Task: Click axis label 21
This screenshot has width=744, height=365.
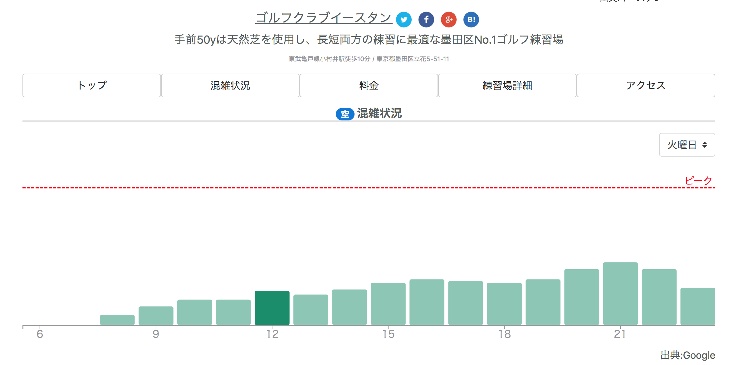Action: point(620,334)
